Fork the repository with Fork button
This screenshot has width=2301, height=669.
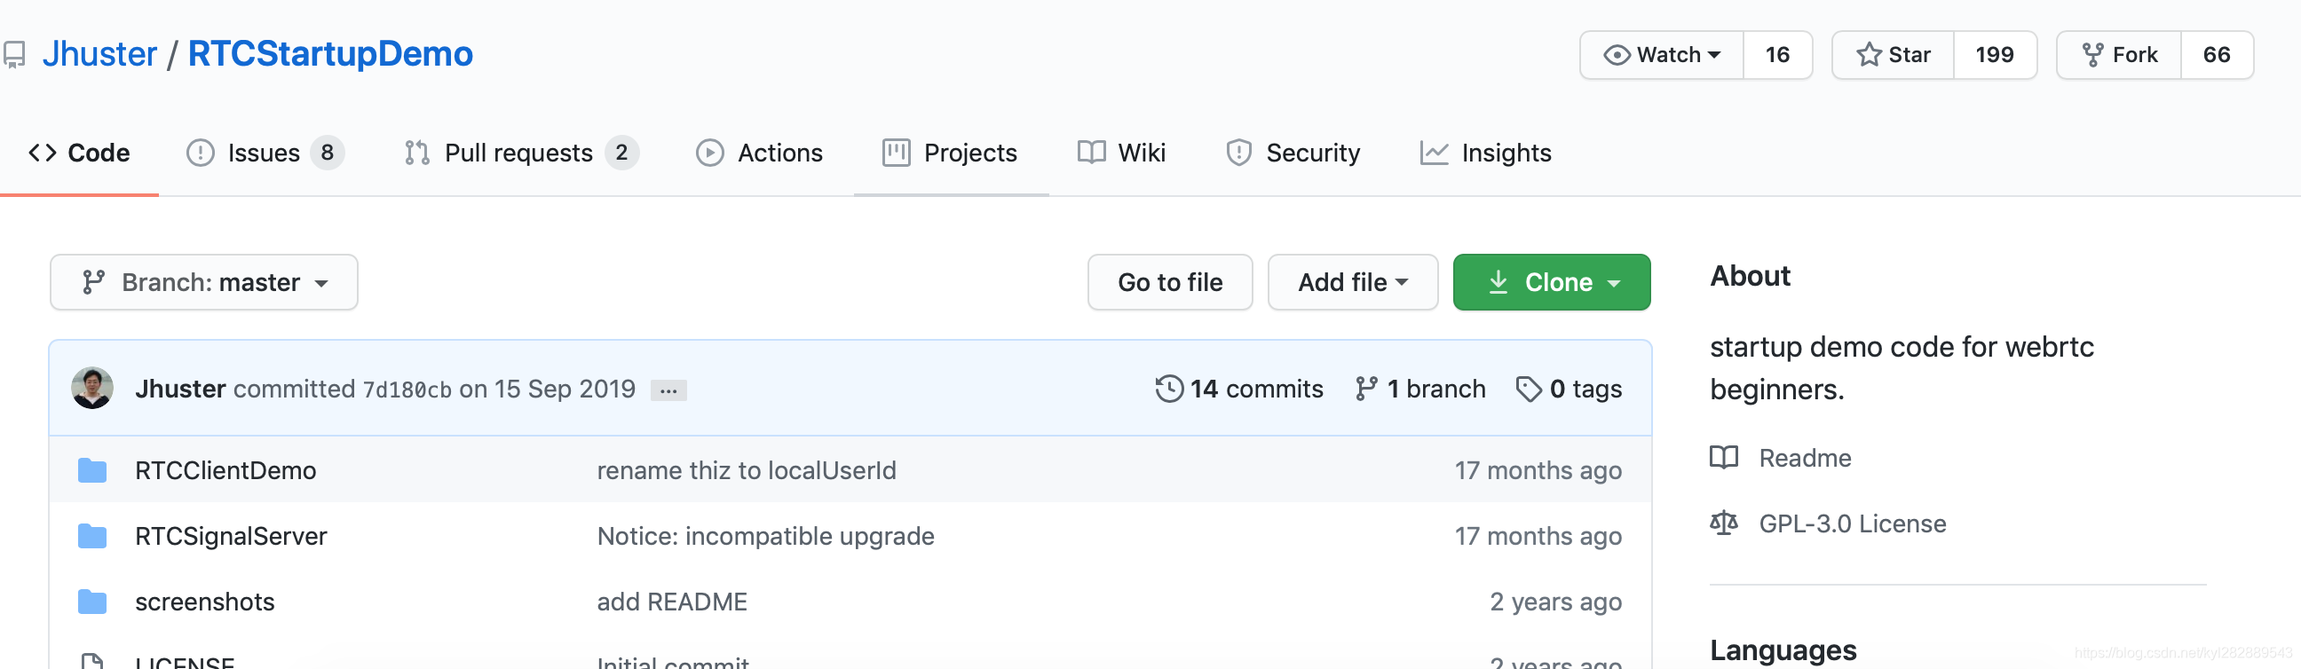[x=2119, y=55]
